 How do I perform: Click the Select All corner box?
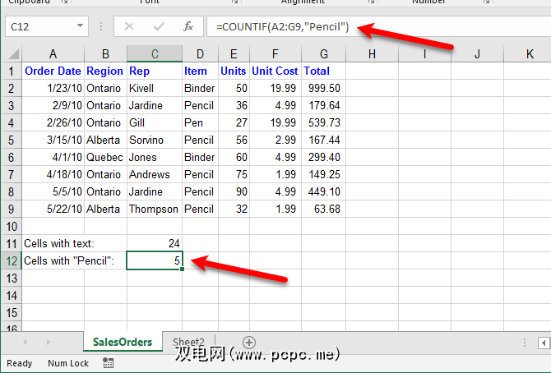pos(11,54)
